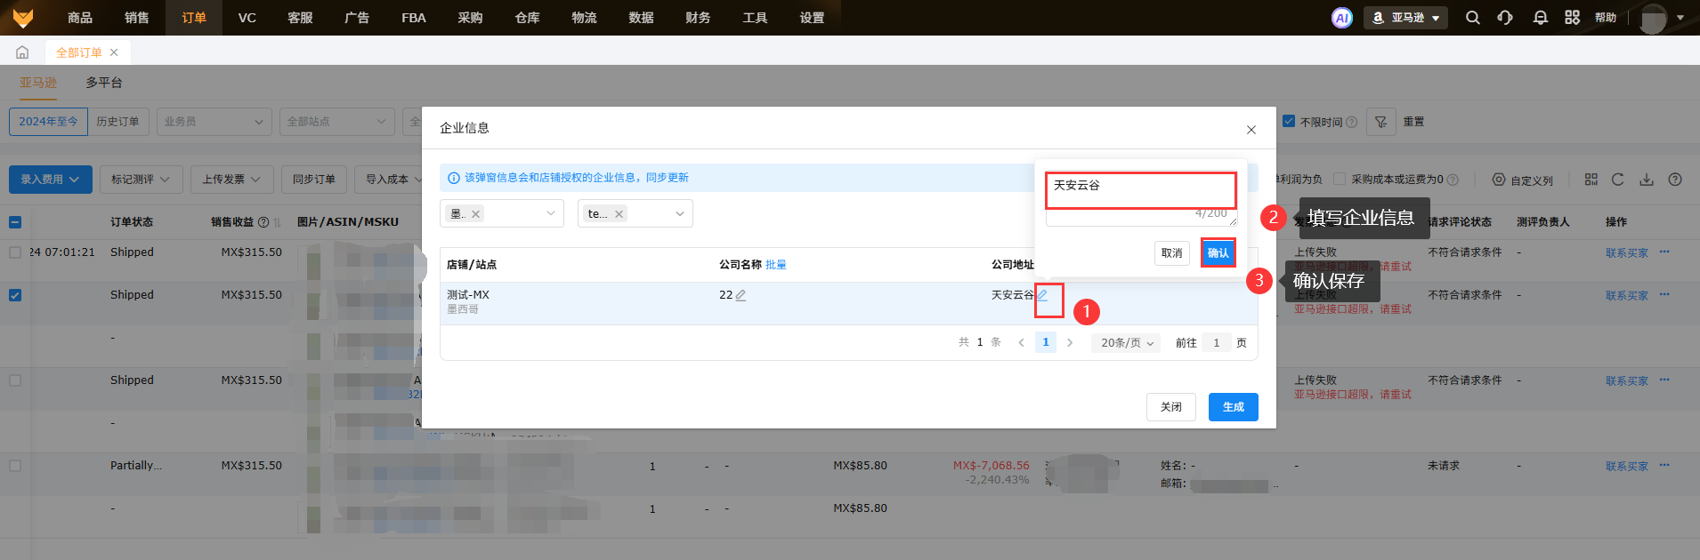
Task: Click the 同步订单 button
Action: pos(314,180)
